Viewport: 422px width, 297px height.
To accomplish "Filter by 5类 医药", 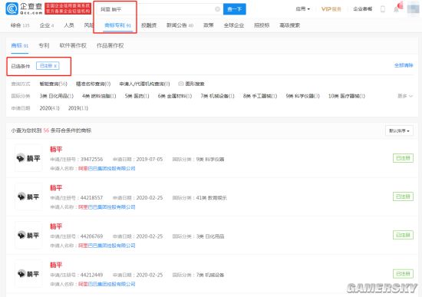I will (x=137, y=96).
